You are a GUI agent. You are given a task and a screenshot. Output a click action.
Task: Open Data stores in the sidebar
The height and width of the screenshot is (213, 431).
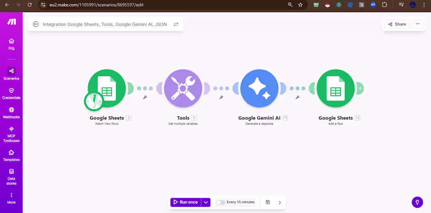[11, 177]
